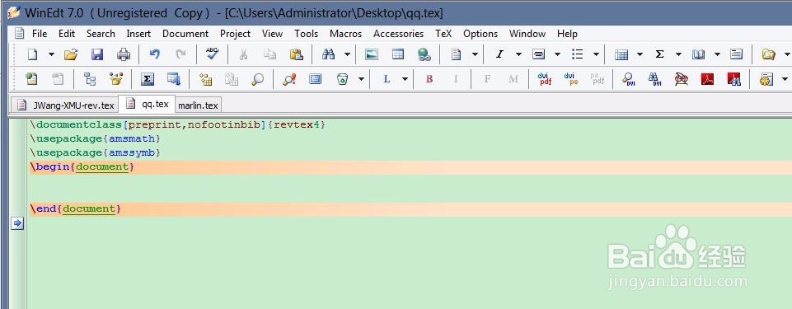
Task: Run DVI search binoculars icon
Action: pos(654,79)
